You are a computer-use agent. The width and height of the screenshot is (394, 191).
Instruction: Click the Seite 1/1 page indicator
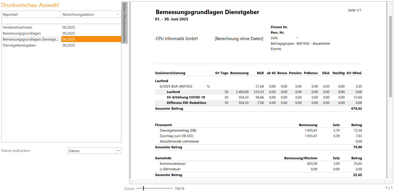tap(354, 10)
